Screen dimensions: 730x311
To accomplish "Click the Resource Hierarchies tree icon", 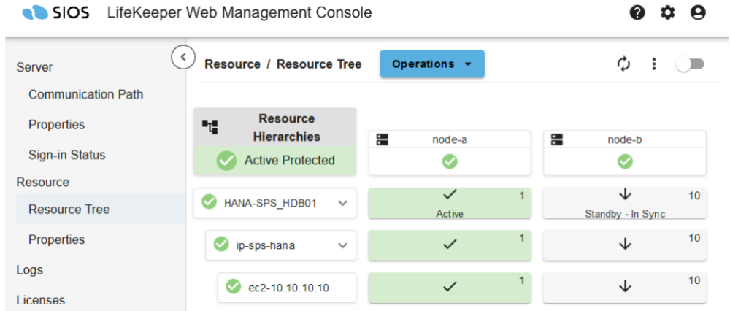I will (210, 127).
